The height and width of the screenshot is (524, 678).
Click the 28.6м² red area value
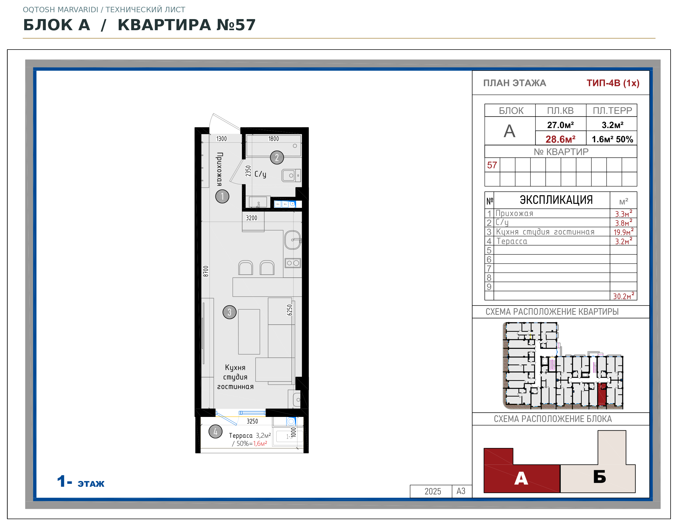pos(561,139)
